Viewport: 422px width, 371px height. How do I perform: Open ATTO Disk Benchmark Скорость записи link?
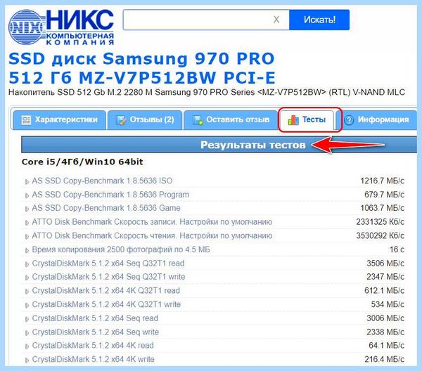pyautogui.click(x=152, y=222)
